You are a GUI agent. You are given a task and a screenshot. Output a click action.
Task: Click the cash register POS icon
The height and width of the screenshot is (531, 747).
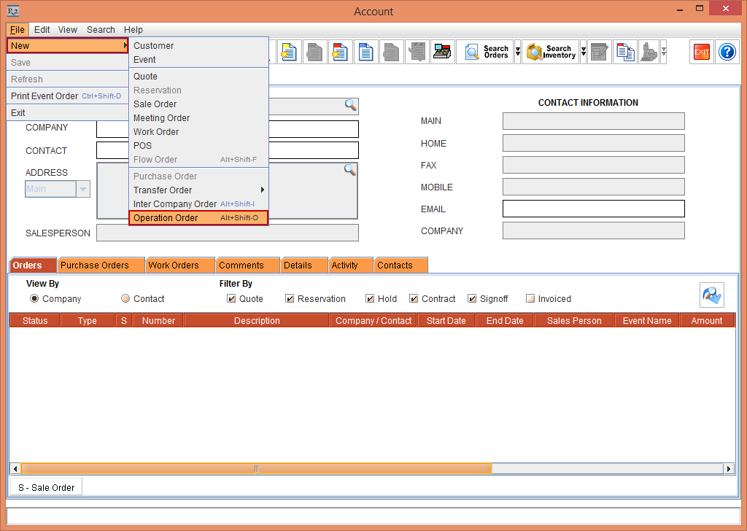tap(442, 52)
